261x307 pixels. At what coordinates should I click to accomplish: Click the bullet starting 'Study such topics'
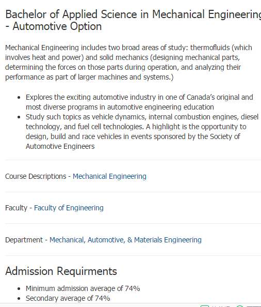tap(142, 132)
